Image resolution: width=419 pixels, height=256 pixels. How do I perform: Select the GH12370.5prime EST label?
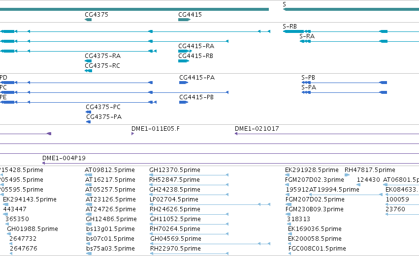[175, 170]
